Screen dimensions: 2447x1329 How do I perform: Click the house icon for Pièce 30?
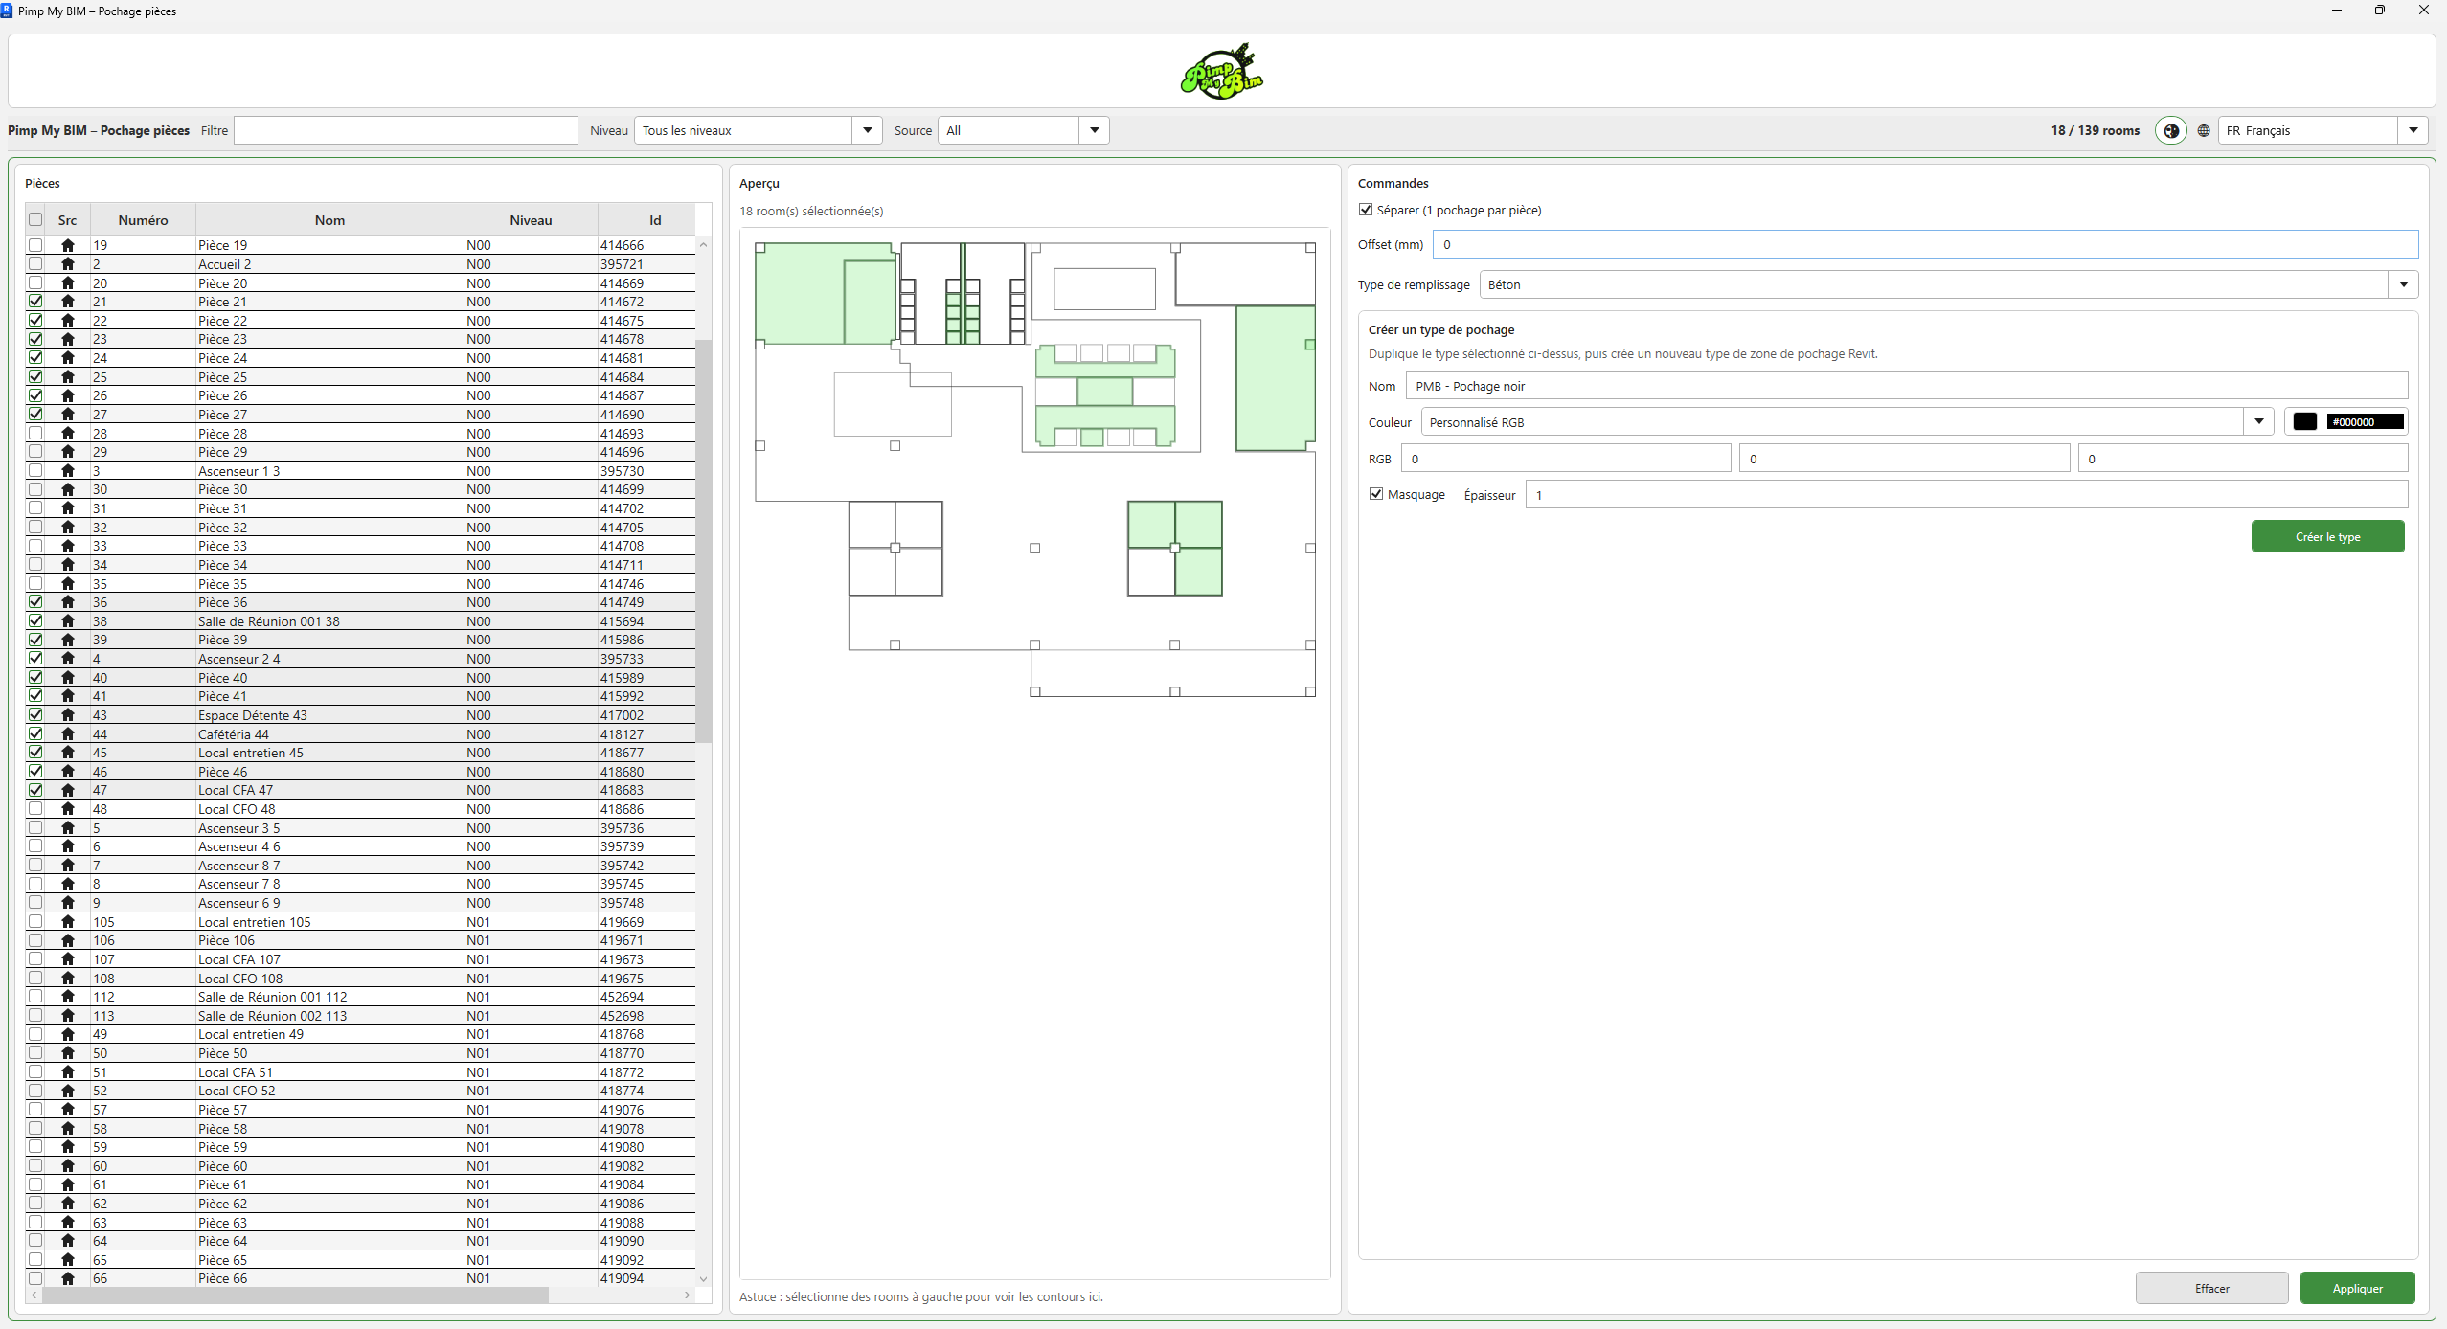68,489
